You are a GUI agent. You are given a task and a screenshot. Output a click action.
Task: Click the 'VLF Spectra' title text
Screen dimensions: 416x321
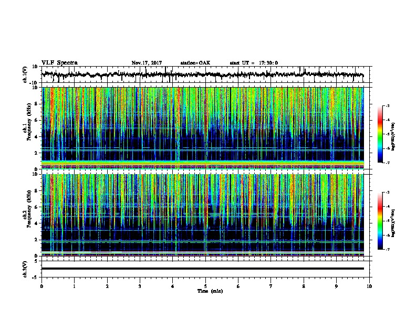tap(59, 63)
